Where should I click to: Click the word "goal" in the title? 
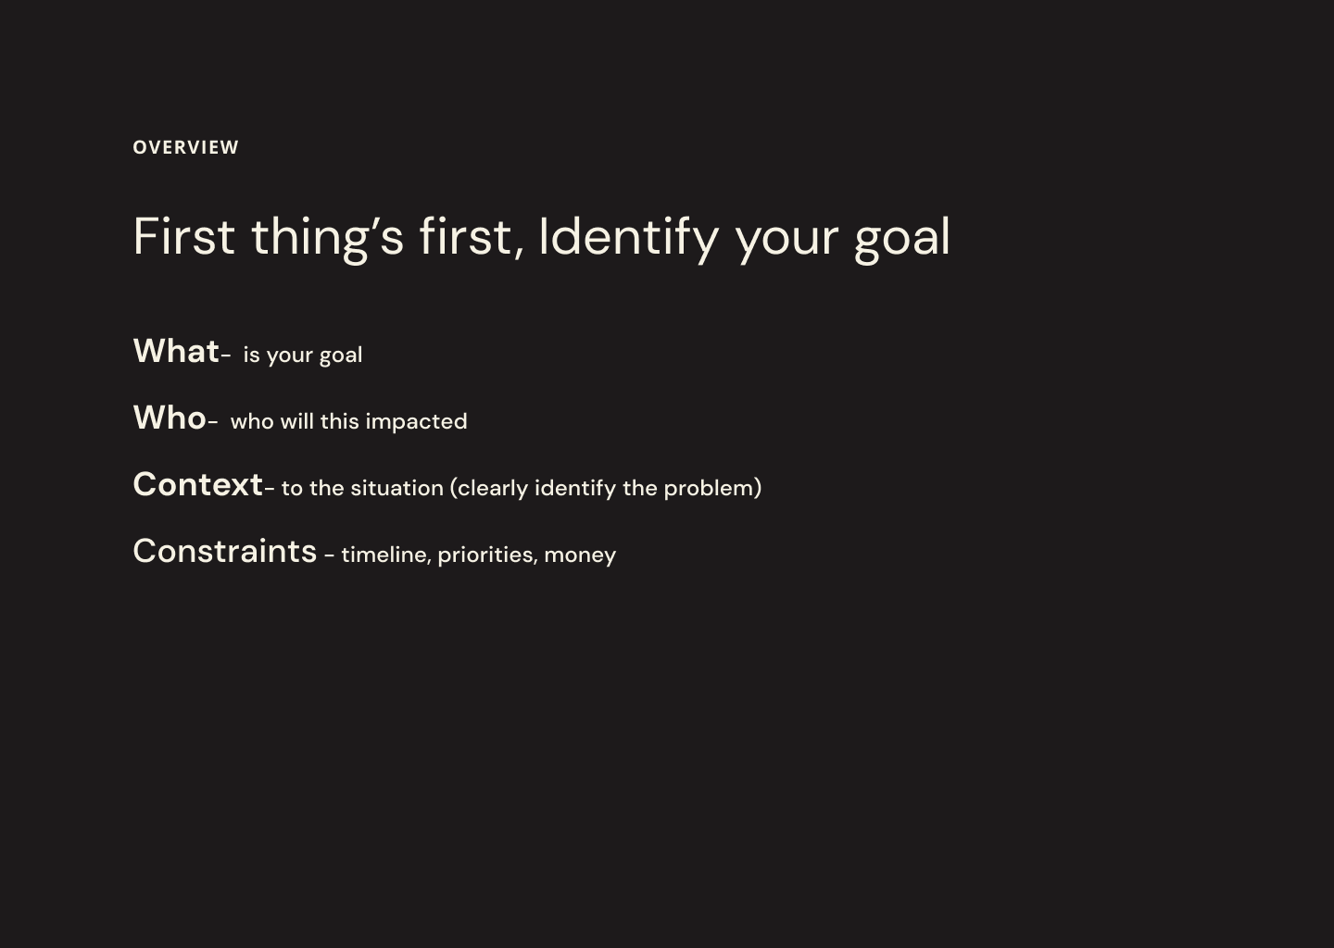point(902,239)
